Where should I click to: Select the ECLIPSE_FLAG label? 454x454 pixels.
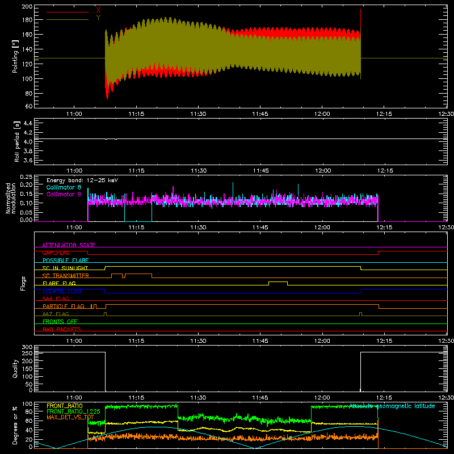pos(62,291)
